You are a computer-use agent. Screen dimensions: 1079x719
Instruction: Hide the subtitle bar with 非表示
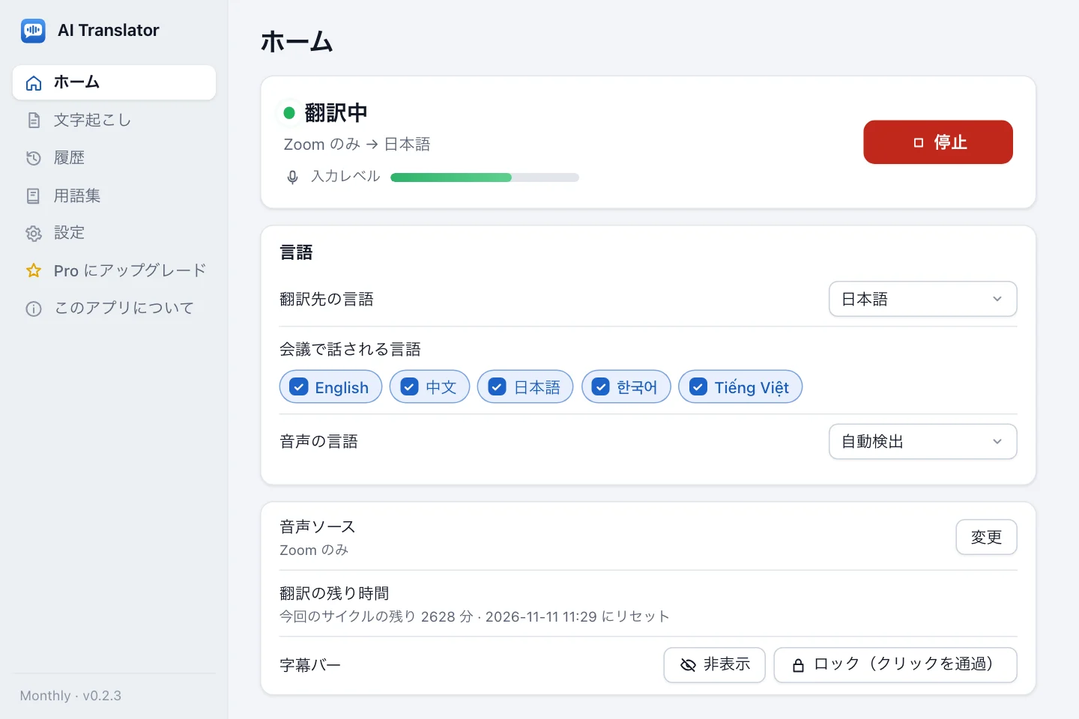coord(715,665)
